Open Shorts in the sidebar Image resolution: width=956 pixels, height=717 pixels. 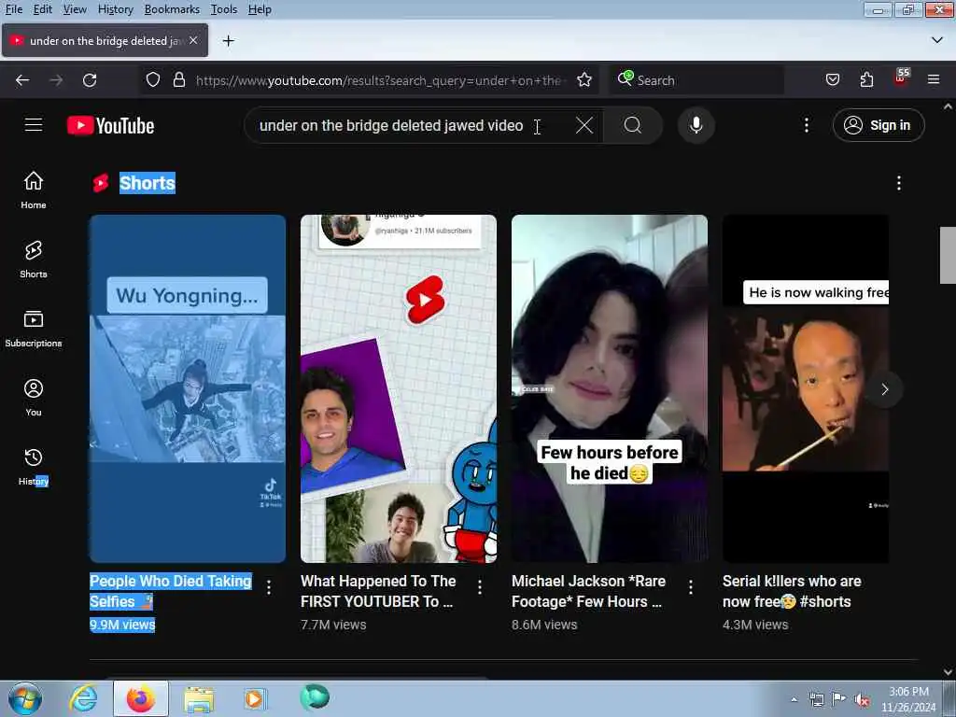(x=34, y=260)
